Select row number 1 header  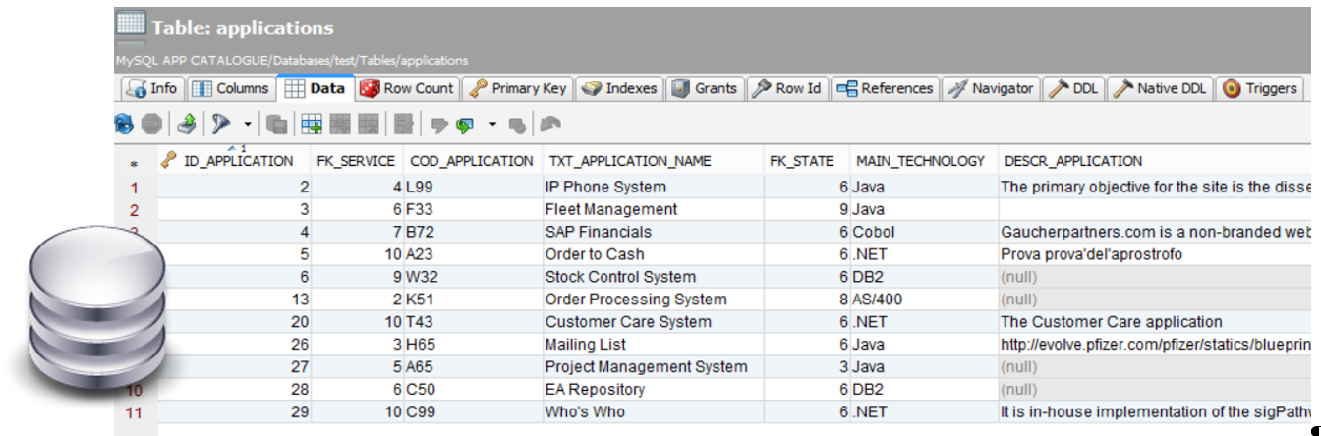[x=135, y=188]
